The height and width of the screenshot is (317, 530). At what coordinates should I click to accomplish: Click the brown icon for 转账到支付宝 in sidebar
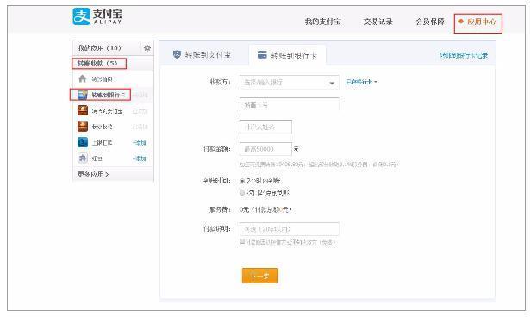pos(83,110)
